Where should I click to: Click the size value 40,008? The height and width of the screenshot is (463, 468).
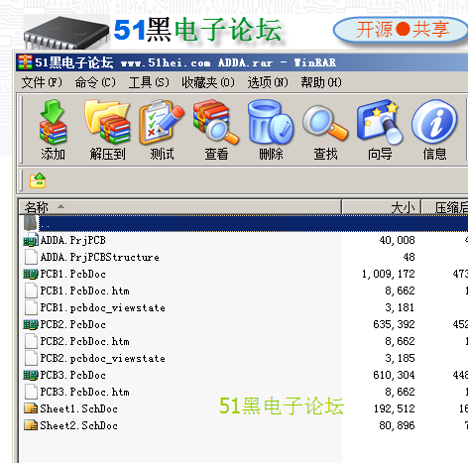tap(398, 240)
